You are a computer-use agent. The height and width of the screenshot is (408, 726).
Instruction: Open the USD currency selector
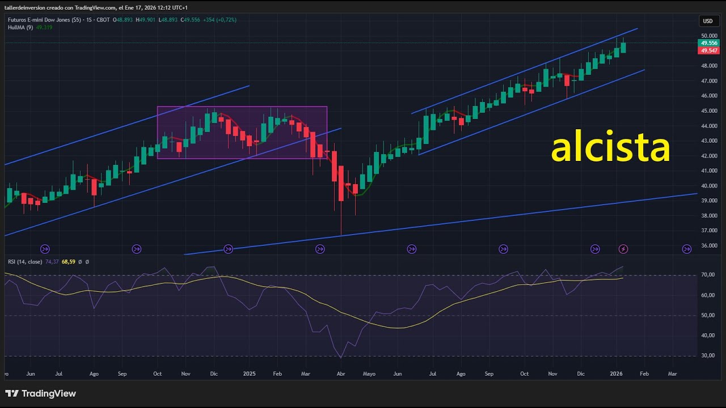pyautogui.click(x=708, y=21)
